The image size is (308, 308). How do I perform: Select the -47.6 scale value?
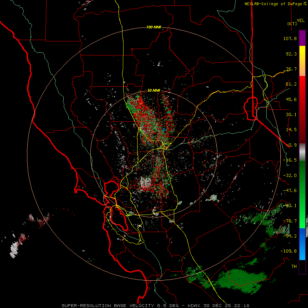(290, 191)
